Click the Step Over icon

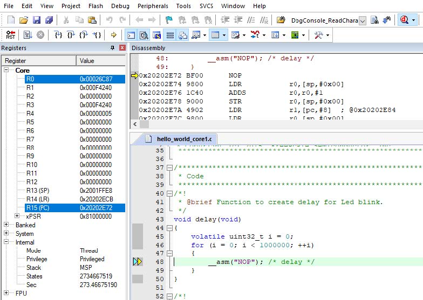pos(71,35)
